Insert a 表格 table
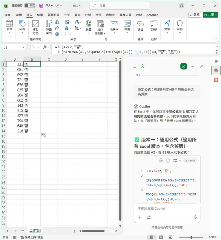The width and height of the screenshot is (221, 240). click(x=9, y=27)
